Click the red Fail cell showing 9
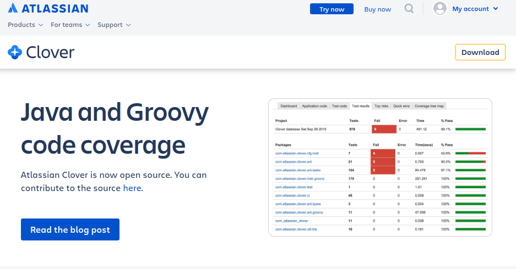 (x=384, y=129)
